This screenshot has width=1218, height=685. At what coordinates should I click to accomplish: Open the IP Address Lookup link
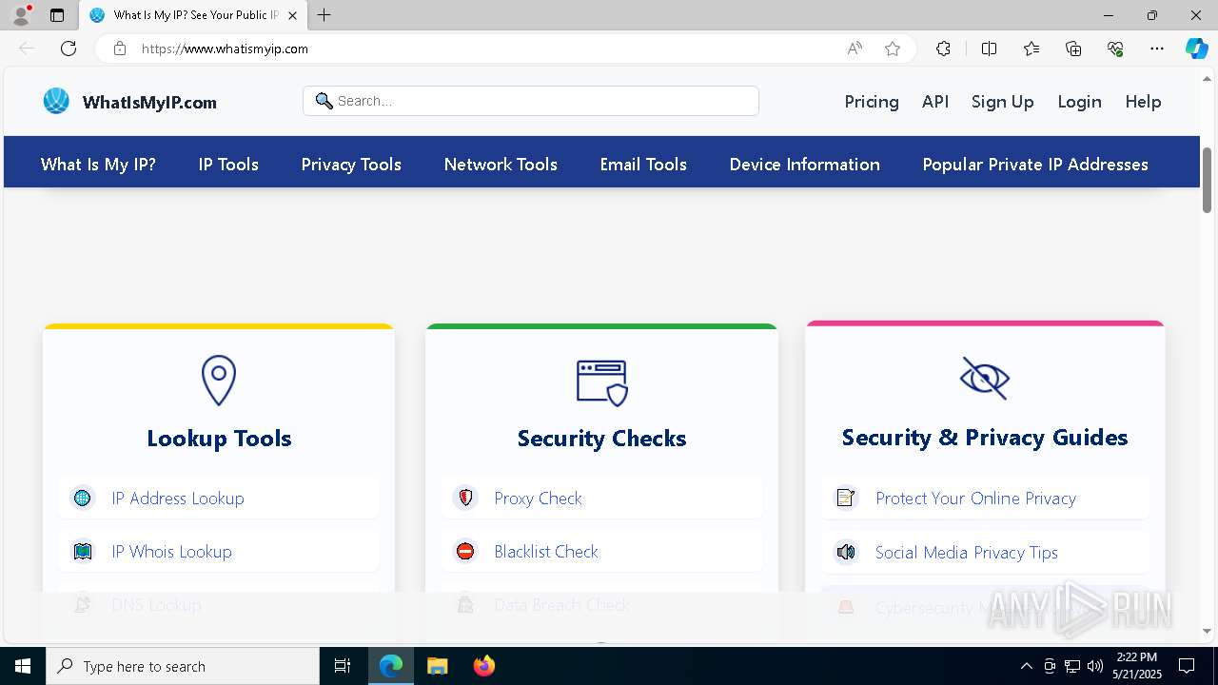(178, 498)
